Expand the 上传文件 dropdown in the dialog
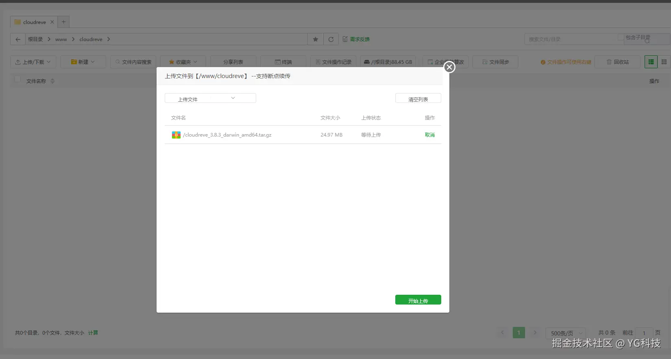The height and width of the screenshot is (359, 671). coord(210,98)
